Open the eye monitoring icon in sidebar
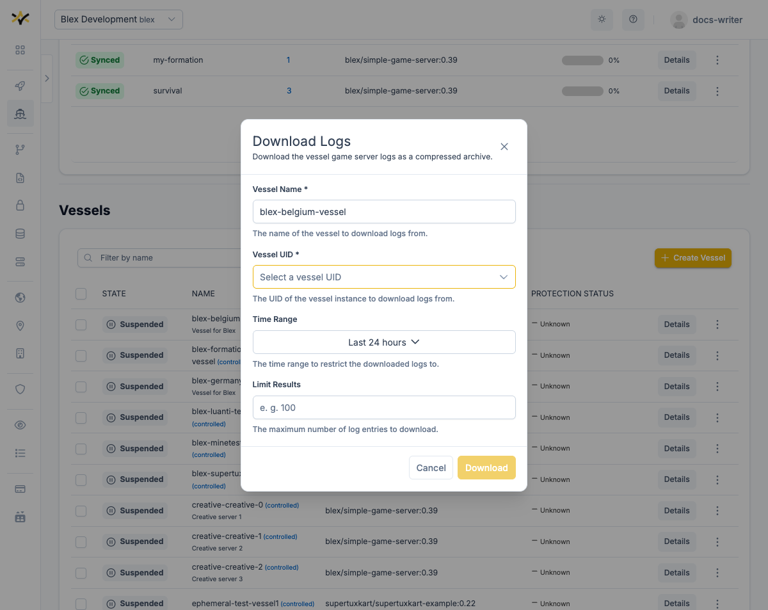This screenshot has width=768, height=610. [x=20, y=425]
